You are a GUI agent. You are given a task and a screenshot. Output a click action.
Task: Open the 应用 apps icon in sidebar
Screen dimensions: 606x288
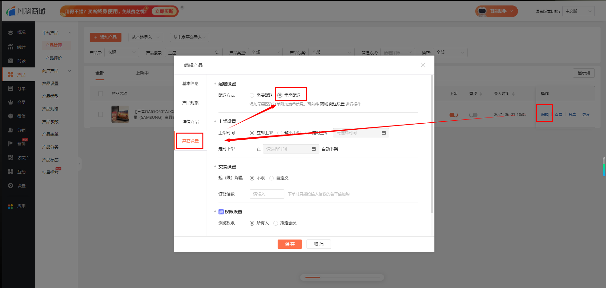11,206
